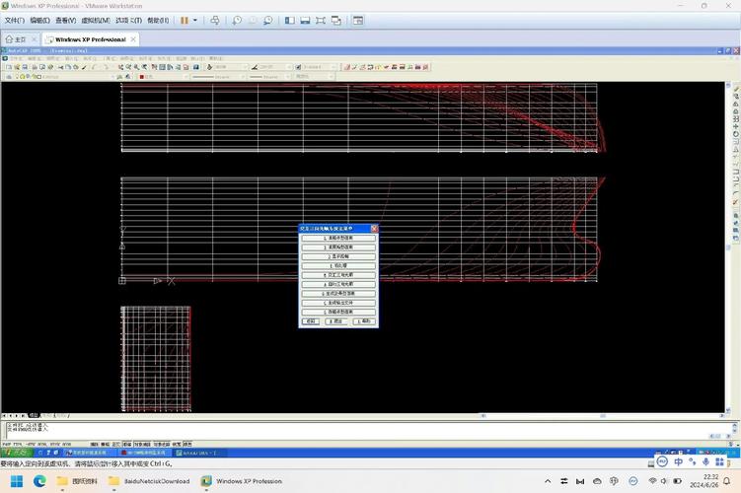The image size is (741, 493).
Task: Click the red color swatch in color control
Action: [143, 76]
